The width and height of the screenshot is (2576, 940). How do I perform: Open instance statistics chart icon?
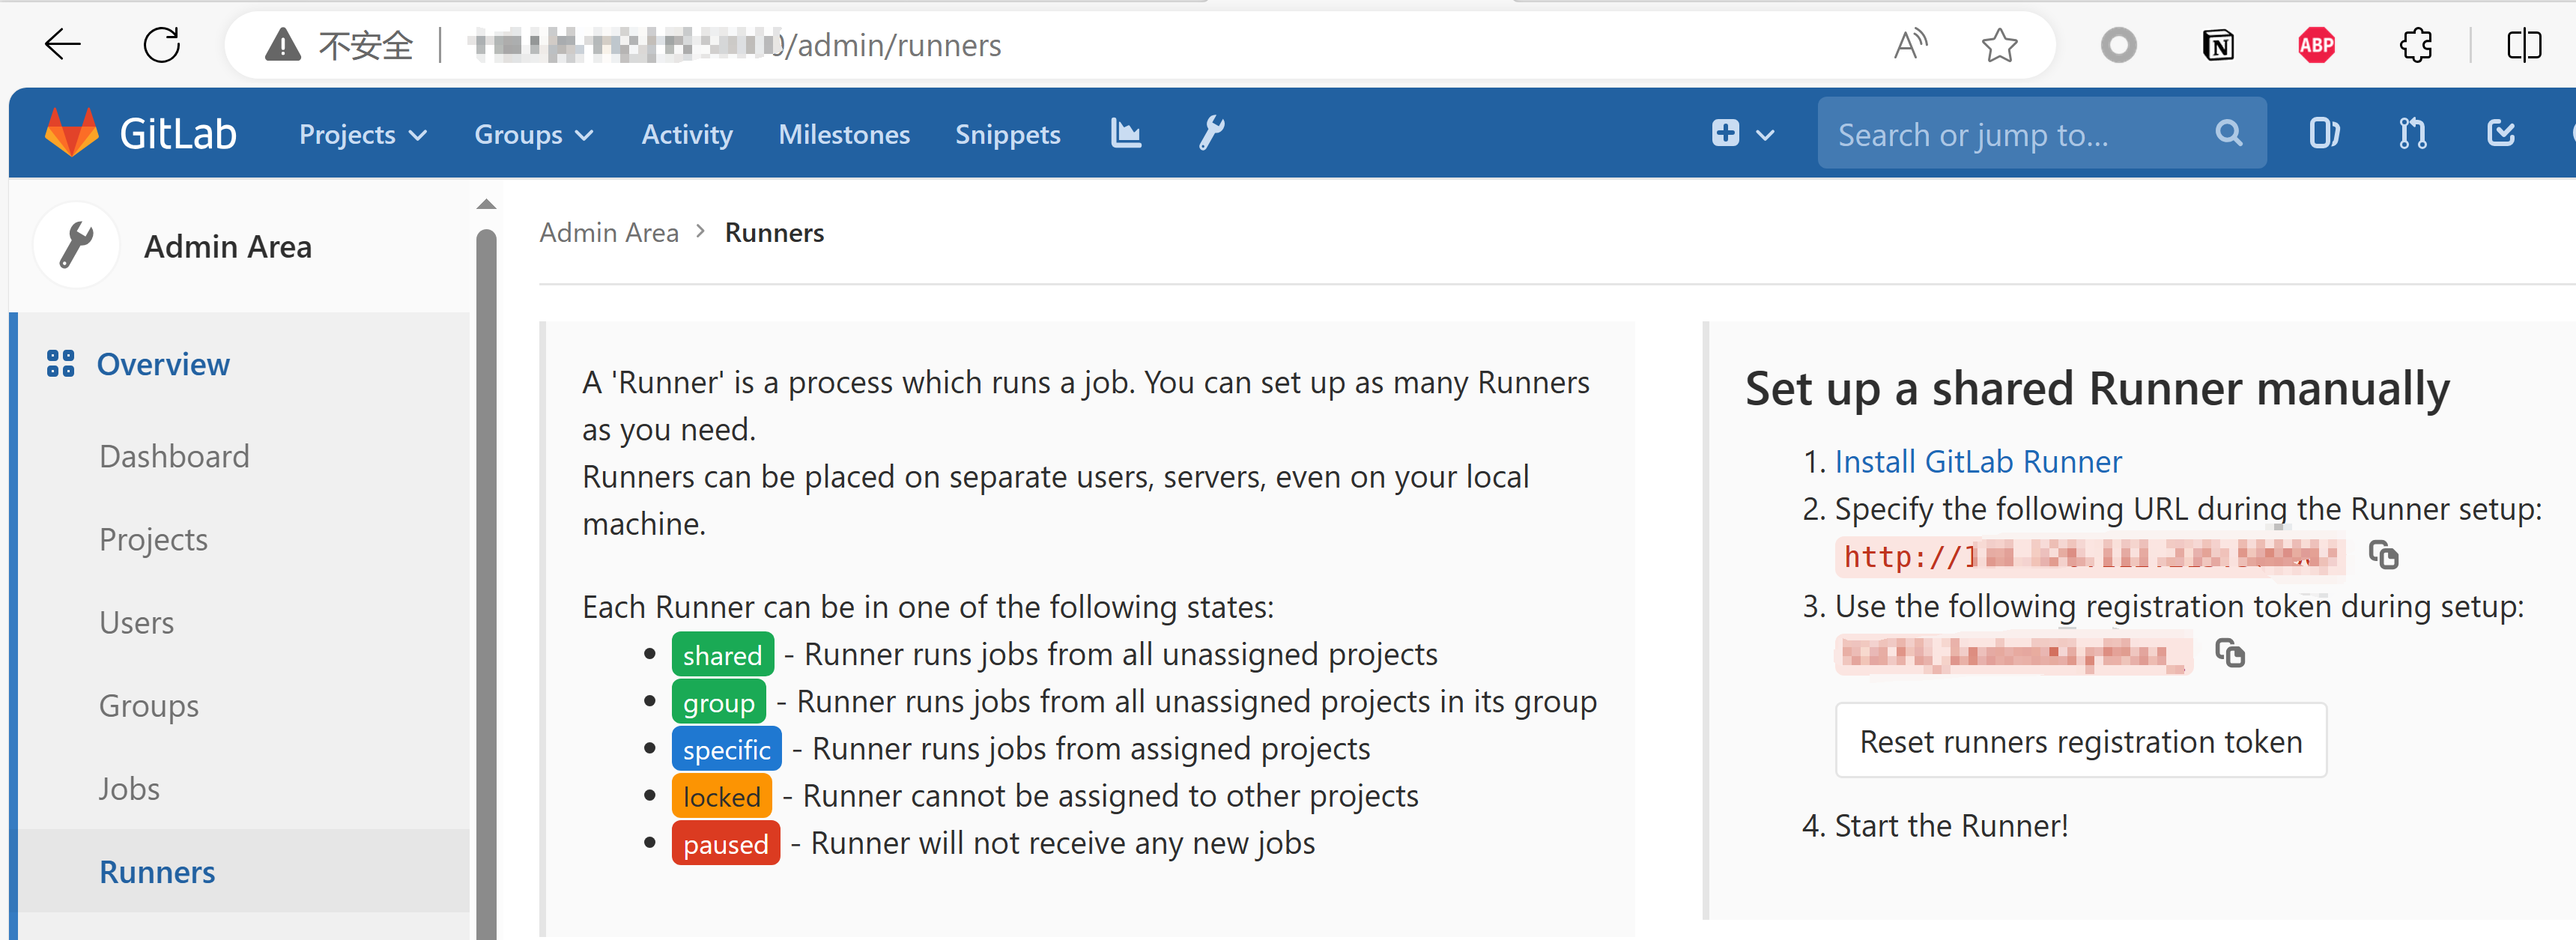1125,133
